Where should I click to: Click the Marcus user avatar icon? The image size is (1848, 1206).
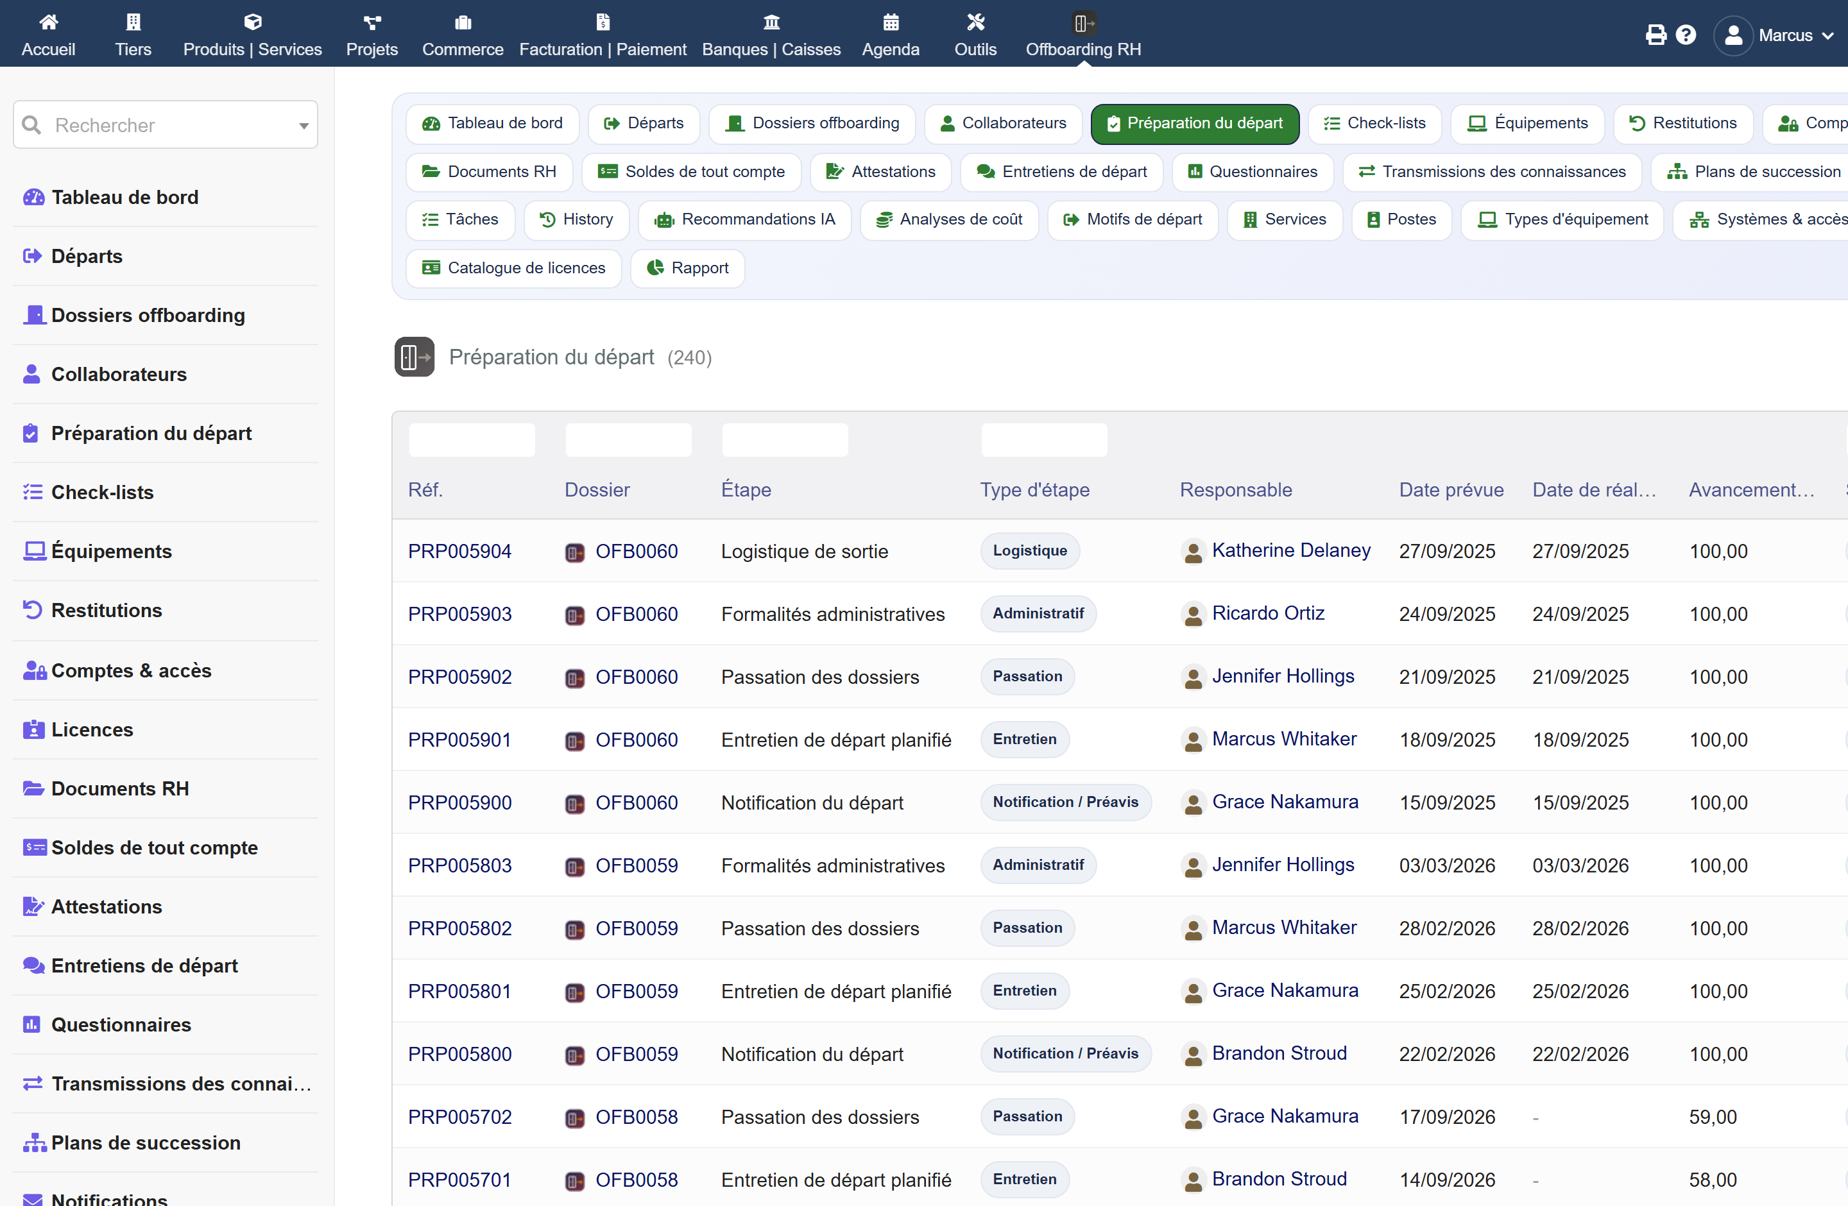1733,36
